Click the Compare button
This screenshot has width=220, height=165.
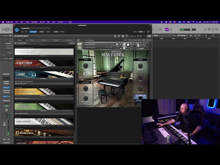33,32
